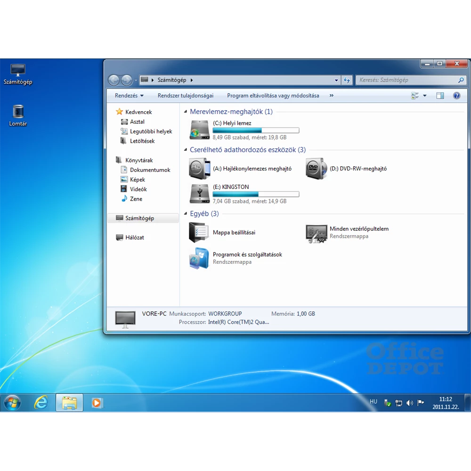Select Rendszer tulajdonságai in the toolbar
Viewport: 471px width, 471px height.
coord(185,95)
